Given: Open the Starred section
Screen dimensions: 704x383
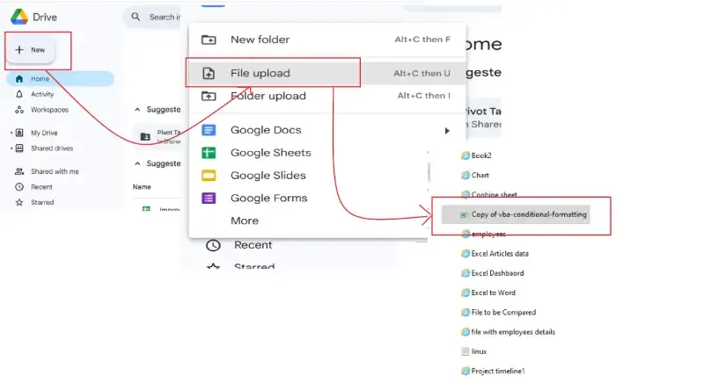Looking at the screenshot, I should pyautogui.click(x=41, y=202).
